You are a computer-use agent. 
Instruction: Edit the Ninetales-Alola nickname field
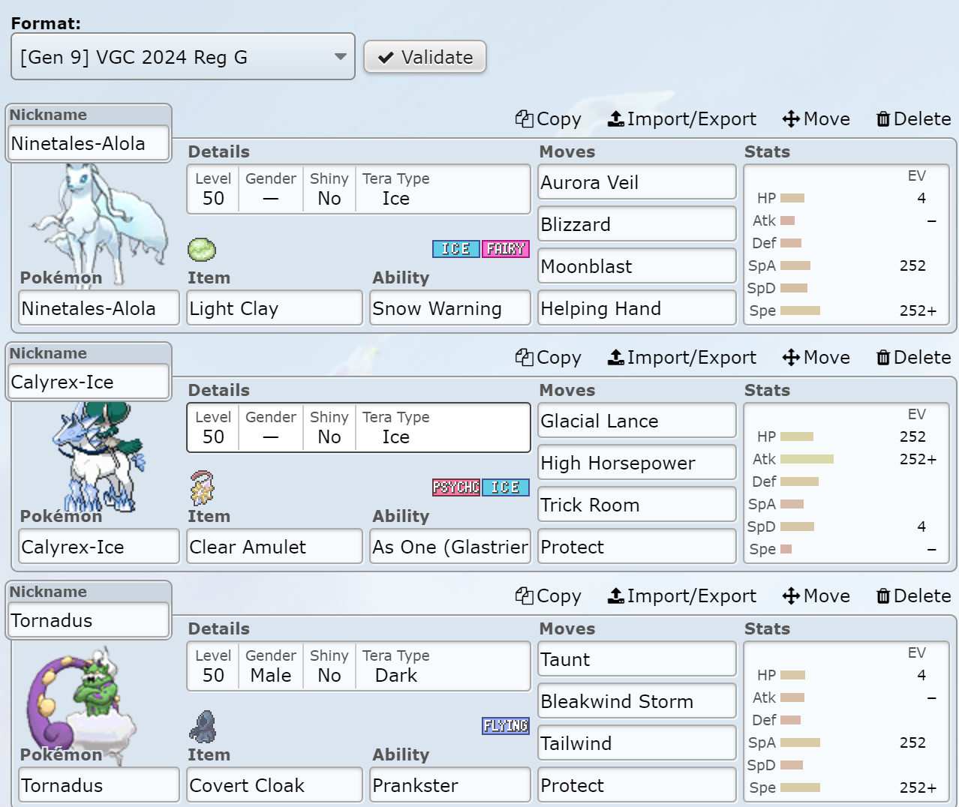[x=89, y=143]
